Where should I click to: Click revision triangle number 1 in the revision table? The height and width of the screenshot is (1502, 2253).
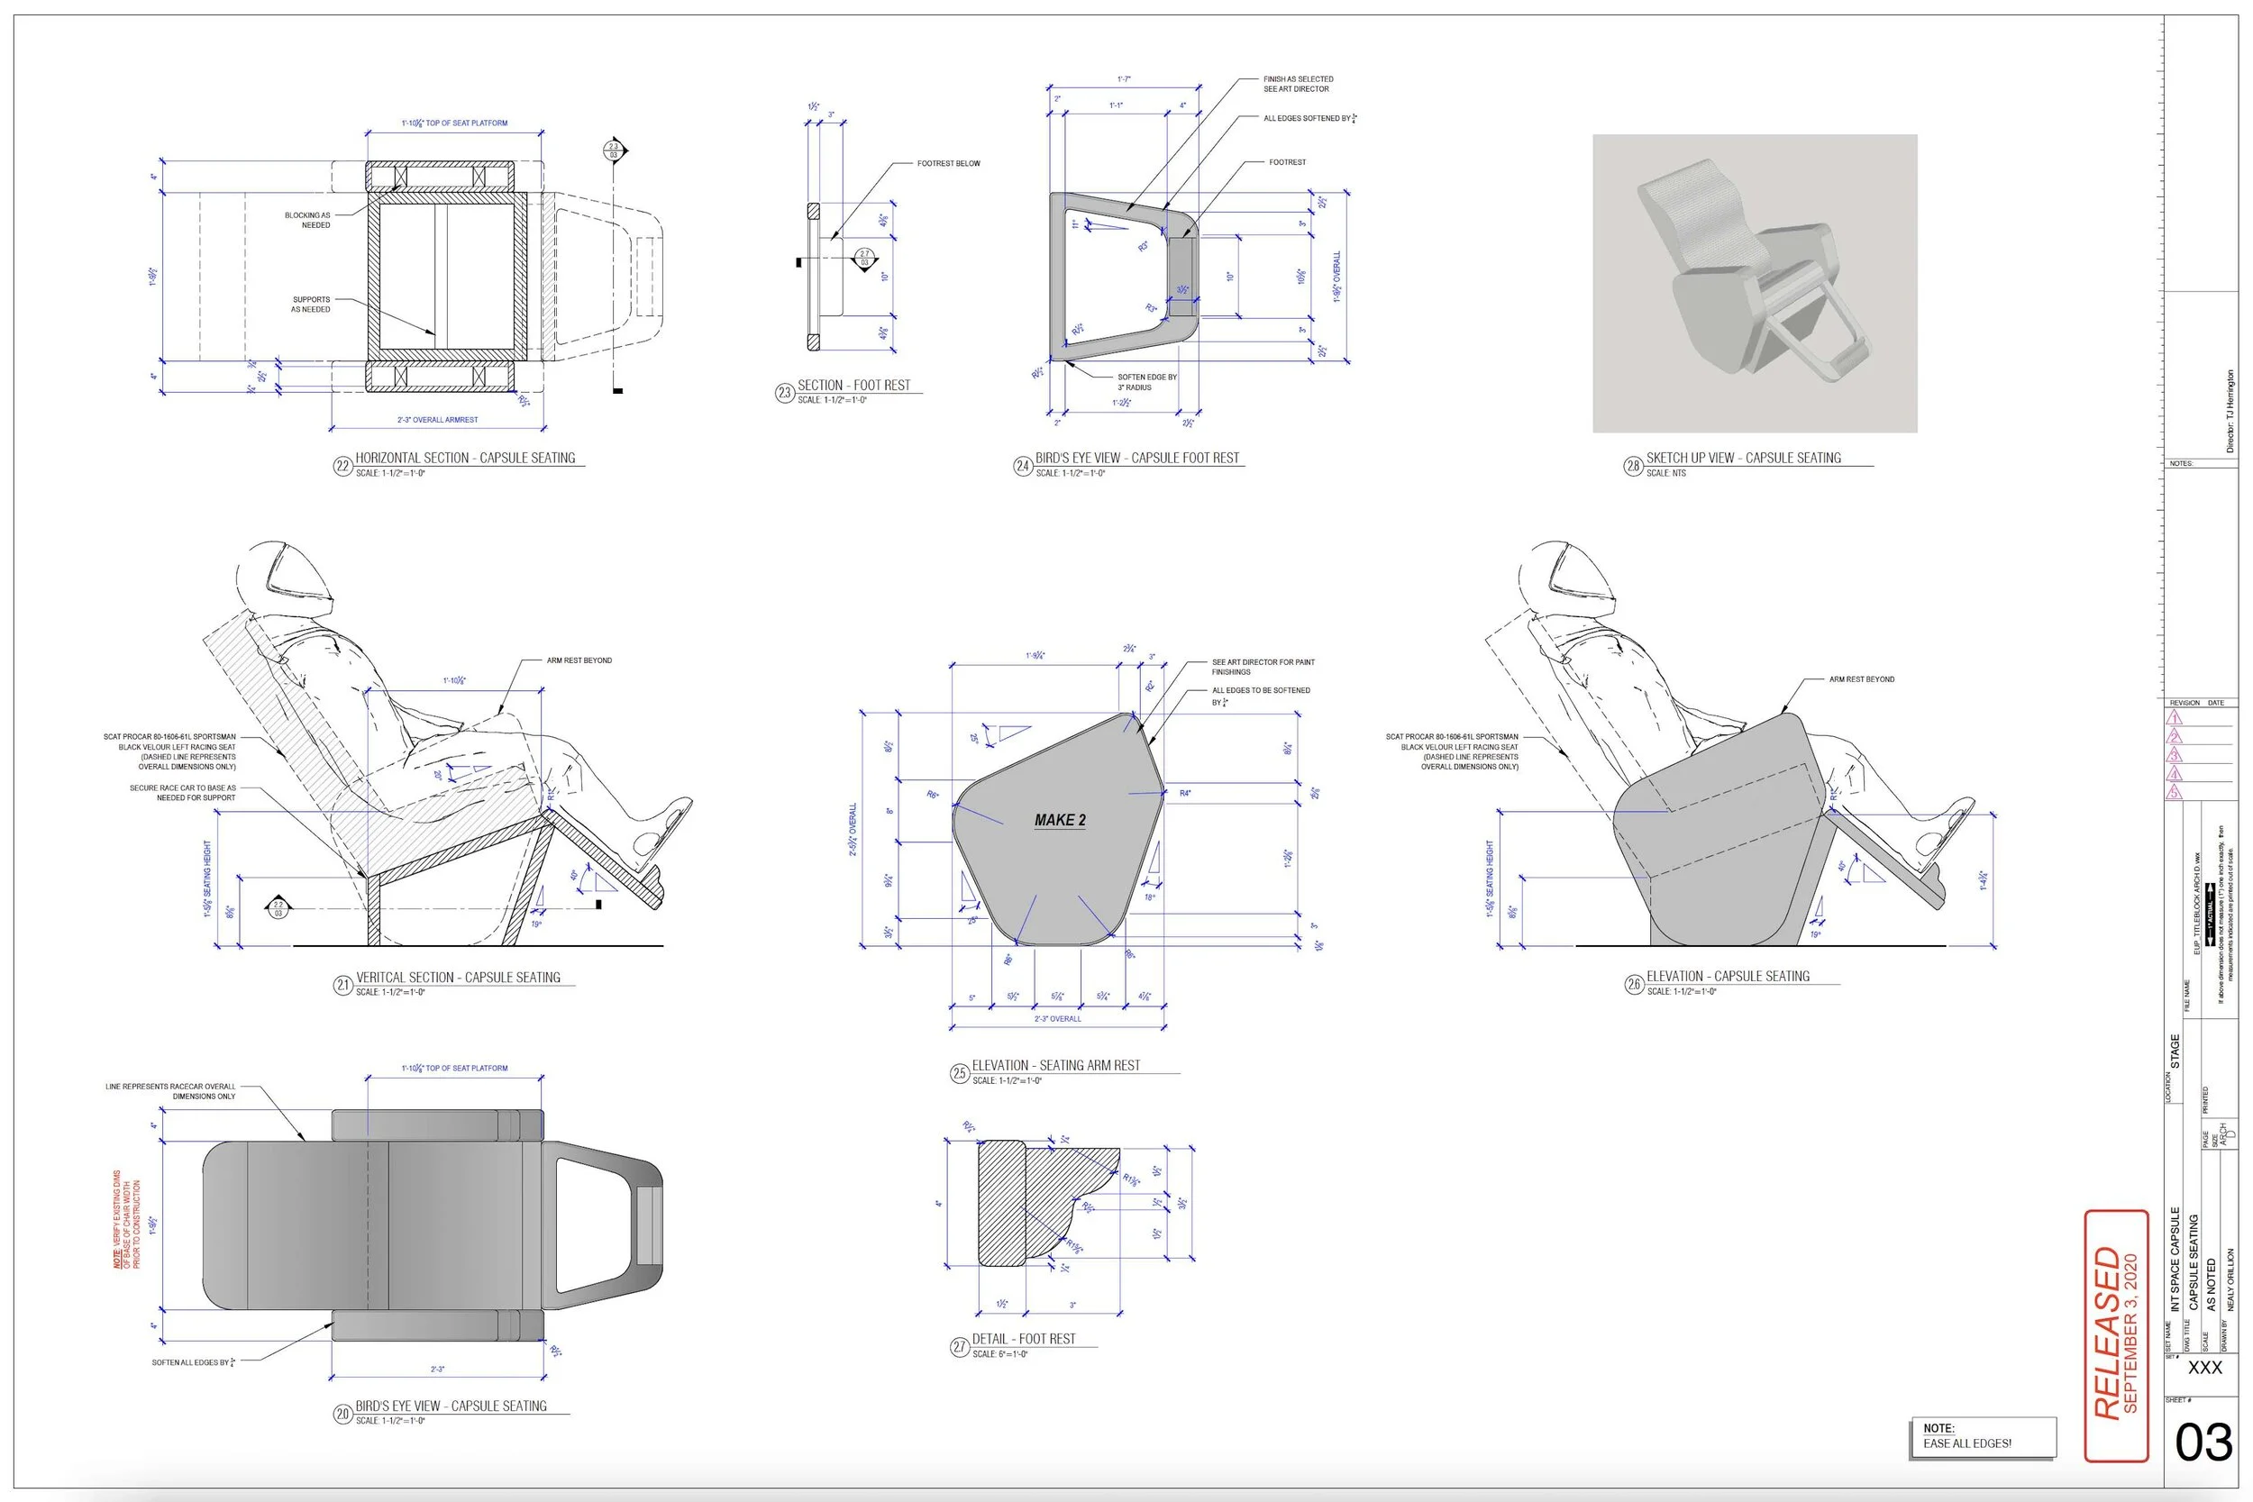(x=2175, y=717)
